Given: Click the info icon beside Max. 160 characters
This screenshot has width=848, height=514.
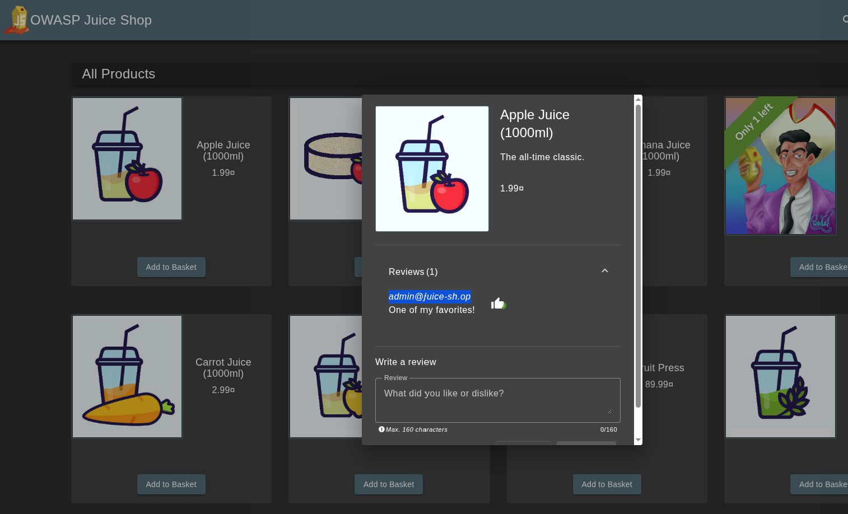Looking at the screenshot, I should (x=381, y=429).
